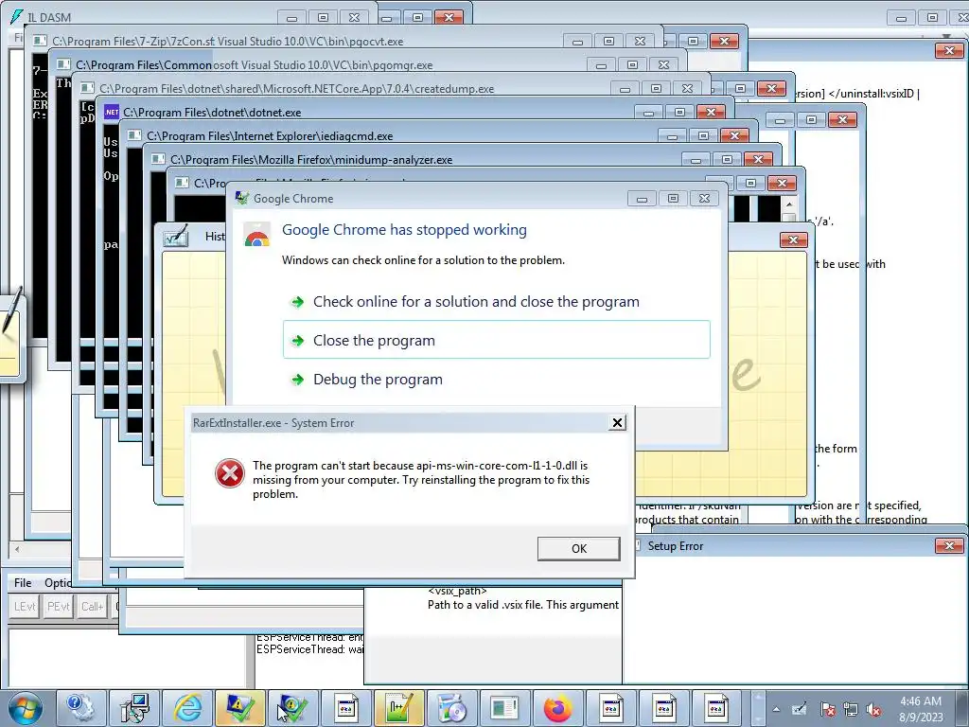Minimize the Google Chrome error dialog
Image resolution: width=969 pixels, height=727 pixels.
tap(643, 199)
